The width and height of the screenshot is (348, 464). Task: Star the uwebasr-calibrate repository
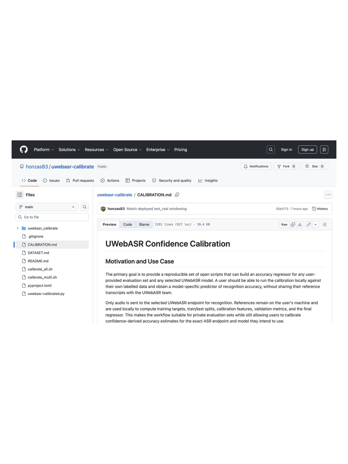(x=315, y=166)
